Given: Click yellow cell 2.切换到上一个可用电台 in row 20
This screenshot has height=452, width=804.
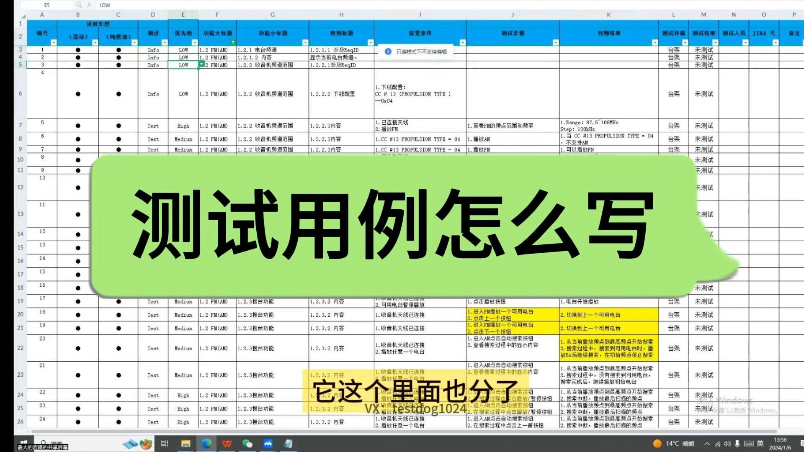Looking at the screenshot, I should [609, 315].
